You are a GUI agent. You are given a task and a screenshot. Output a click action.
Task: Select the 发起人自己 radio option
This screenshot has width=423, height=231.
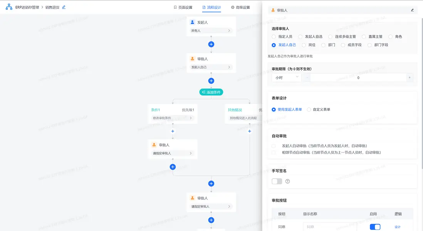click(284, 45)
